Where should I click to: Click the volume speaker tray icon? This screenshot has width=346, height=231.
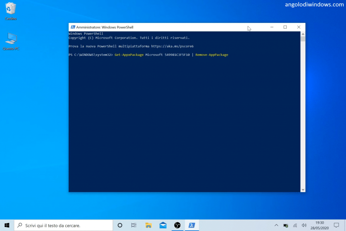click(304, 225)
